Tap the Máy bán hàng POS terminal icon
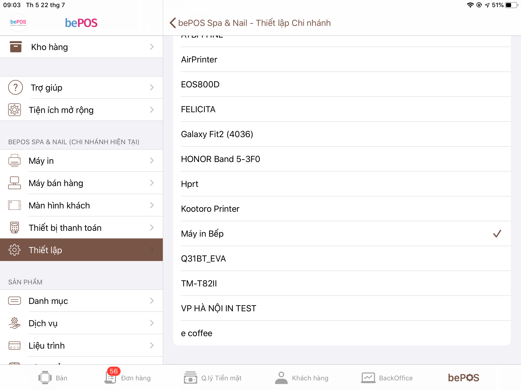This screenshot has height=390, width=521. click(15, 183)
